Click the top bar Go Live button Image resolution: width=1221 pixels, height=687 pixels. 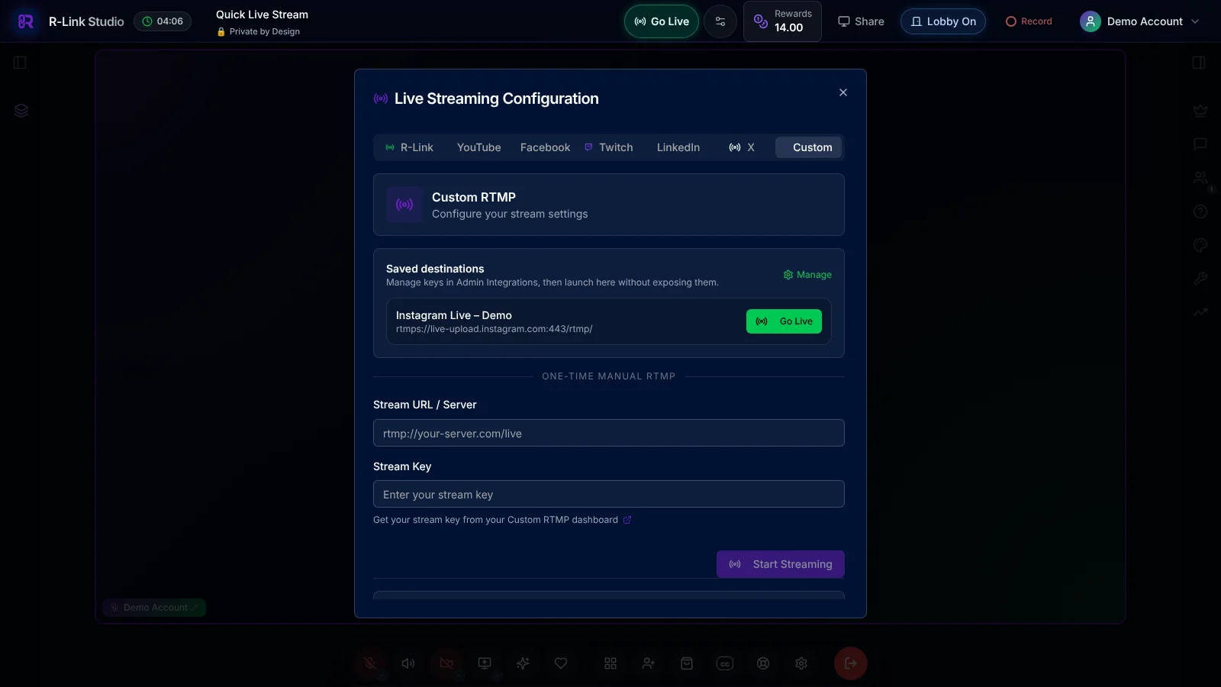point(662,21)
